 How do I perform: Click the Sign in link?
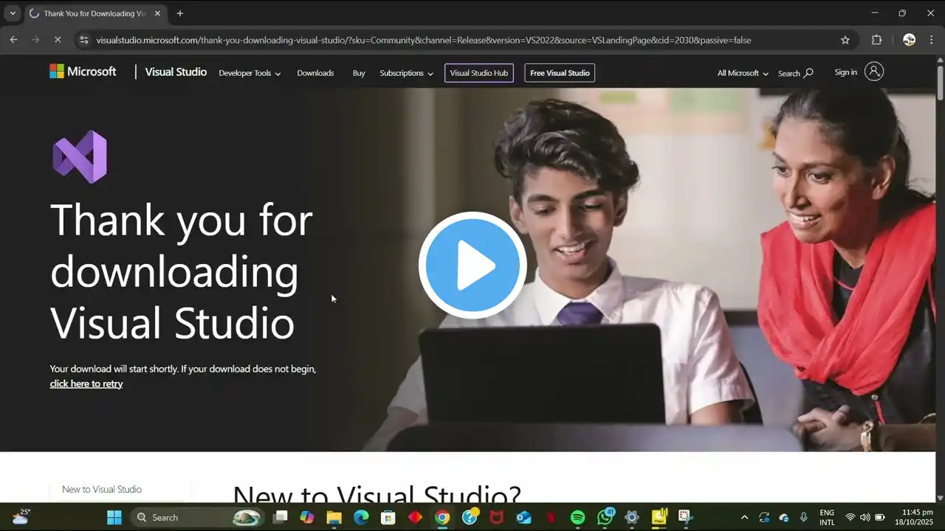pyautogui.click(x=845, y=72)
